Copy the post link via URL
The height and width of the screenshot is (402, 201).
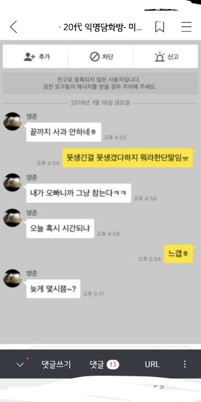pos(152,364)
